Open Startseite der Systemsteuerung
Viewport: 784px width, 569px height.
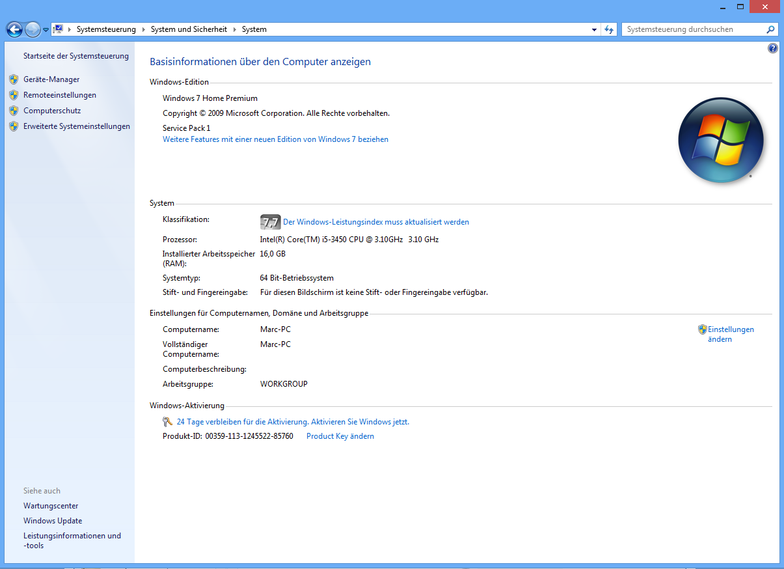pyautogui.click(x=76, y=56)
